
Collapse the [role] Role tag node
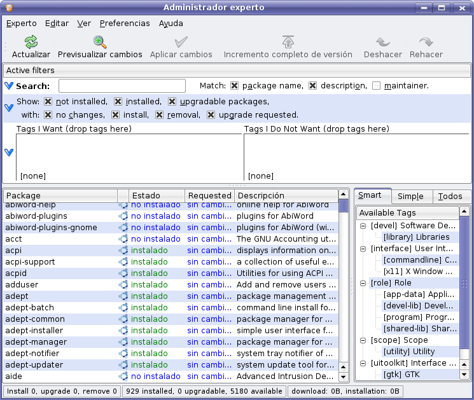pyautogui.click(x=363, y=283)
